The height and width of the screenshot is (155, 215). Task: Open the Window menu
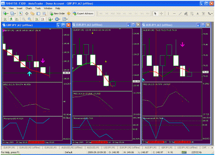[x=48, y=8]
